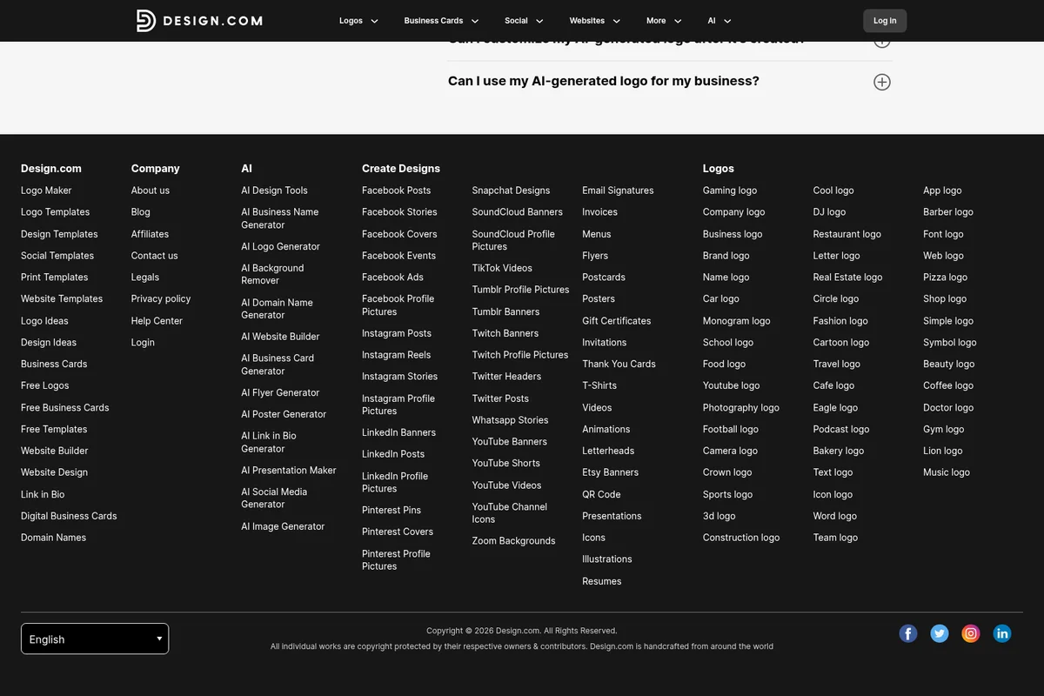1044x696 pixels.
Task: Go to Social Templates
Action: click(x=57, y=256)
